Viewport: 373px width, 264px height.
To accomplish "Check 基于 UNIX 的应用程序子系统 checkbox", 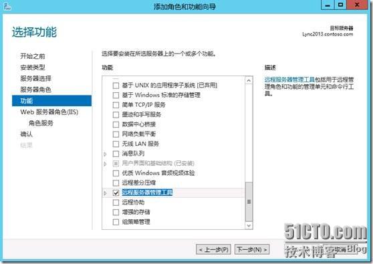I will [x=116, y=86].
